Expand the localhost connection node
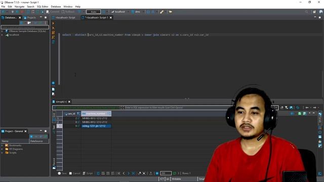Viewport: 324px width, 182px height. 2,35
